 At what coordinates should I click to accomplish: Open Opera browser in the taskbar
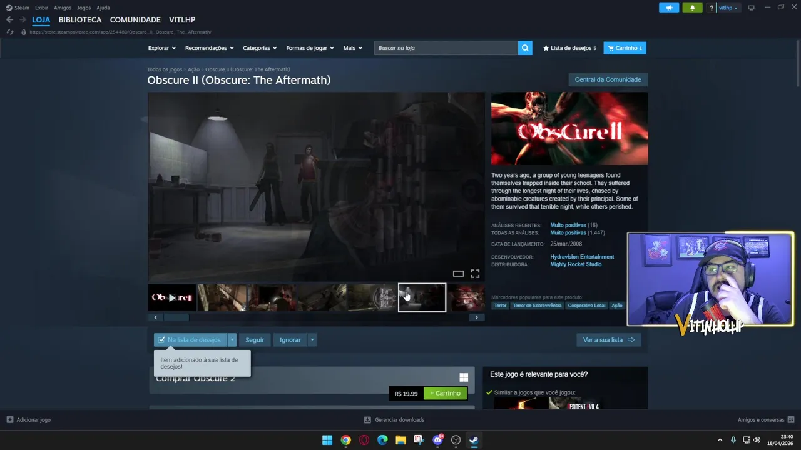click(x=364, y=440)
